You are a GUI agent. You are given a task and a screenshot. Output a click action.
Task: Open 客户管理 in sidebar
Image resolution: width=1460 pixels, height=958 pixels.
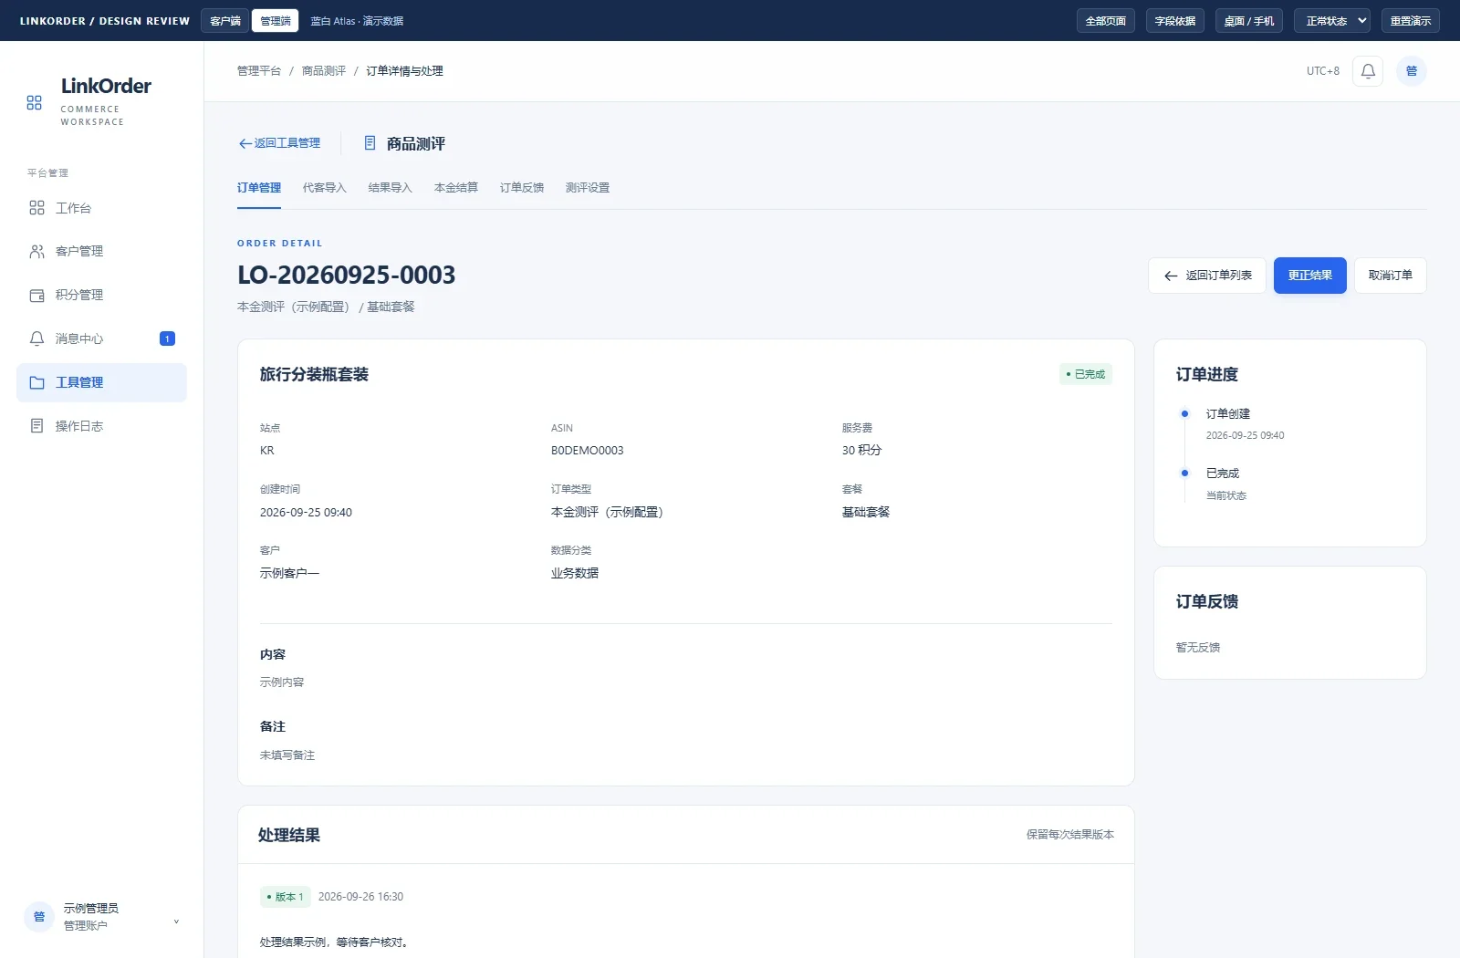(x=101, y=251)
